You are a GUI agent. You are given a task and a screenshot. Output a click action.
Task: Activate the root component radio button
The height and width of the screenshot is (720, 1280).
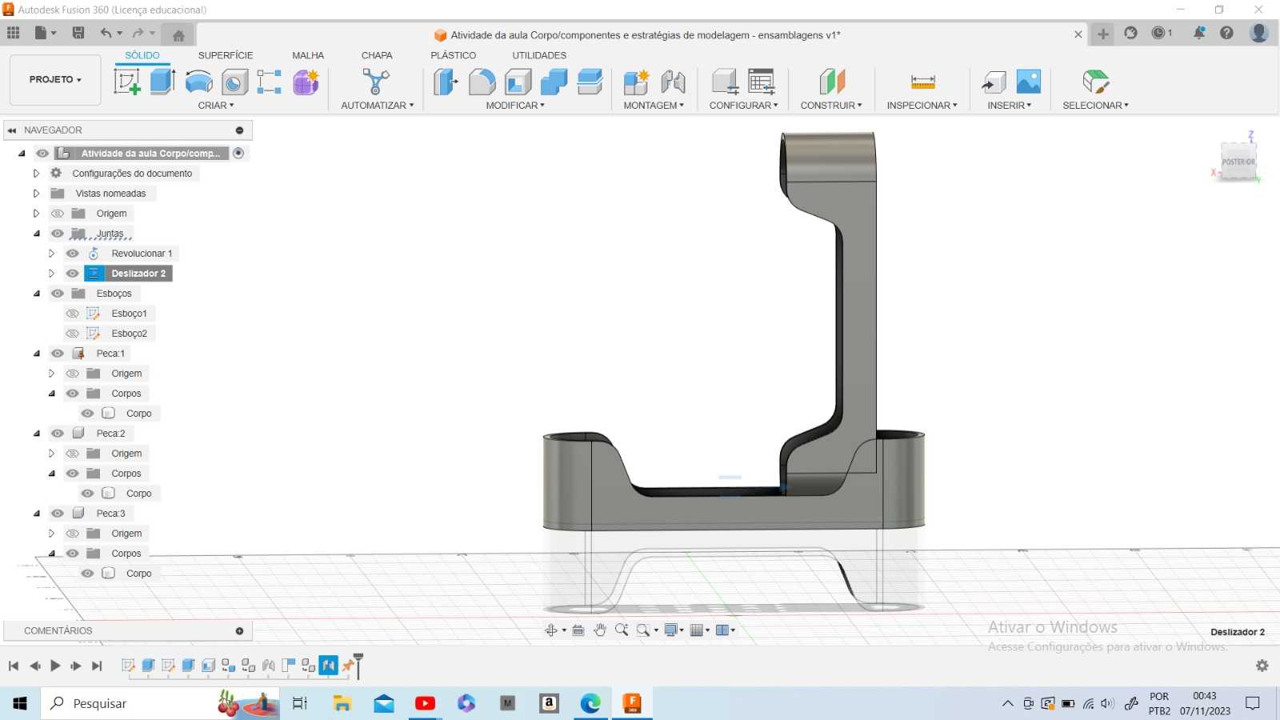(x=238, y=153)
